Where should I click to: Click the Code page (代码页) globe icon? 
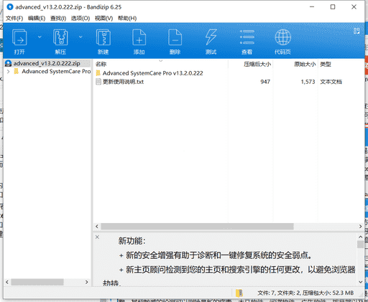pos(282,37)
